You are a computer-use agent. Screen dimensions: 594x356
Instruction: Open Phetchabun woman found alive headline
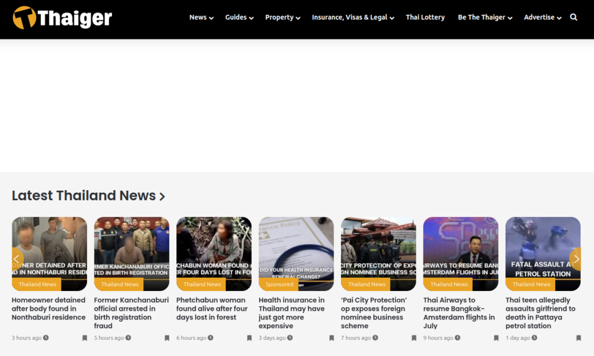pos(212,308)
